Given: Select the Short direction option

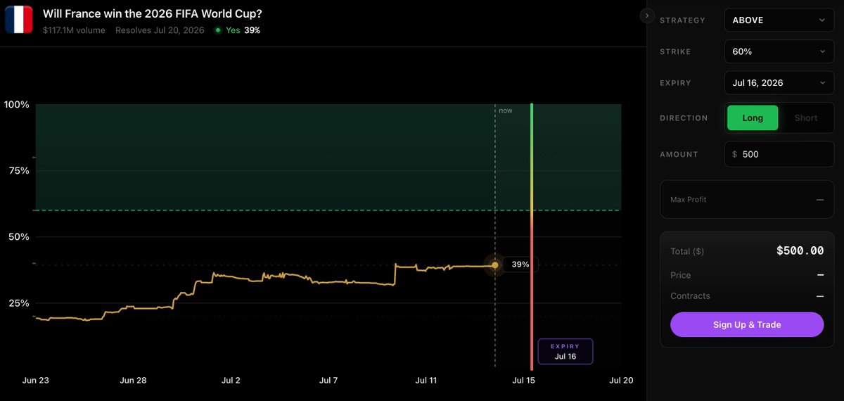Looking at the screenshot, I should click(806, 118).
